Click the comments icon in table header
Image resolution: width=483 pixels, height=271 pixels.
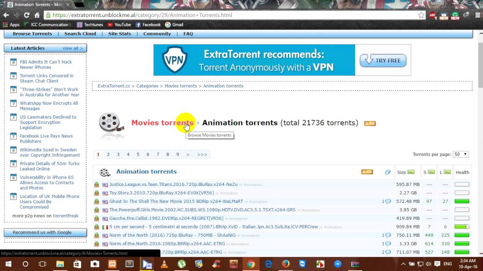388,172
